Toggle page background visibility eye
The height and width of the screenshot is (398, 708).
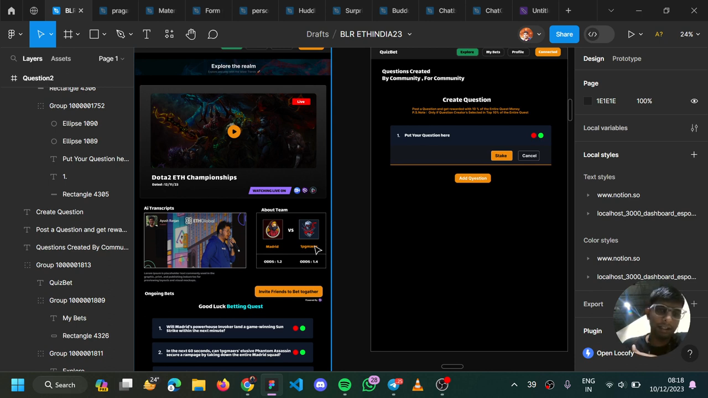694,101
